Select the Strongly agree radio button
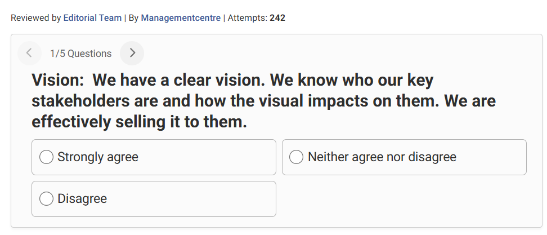The height and width of the screenshot is (235, 547). [x=46, y=157]
